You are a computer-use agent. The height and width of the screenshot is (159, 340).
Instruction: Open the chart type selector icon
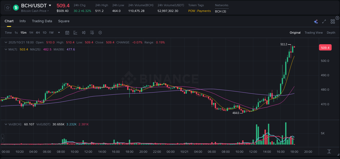(x=75, y=33)
